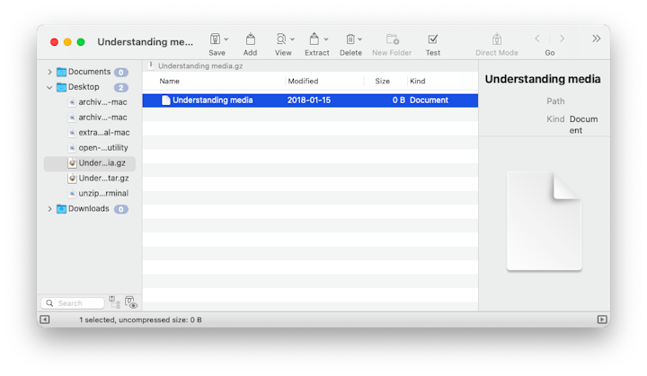647x376 pixels.
Task: Go forward with the right arrow
Action: 562,39
